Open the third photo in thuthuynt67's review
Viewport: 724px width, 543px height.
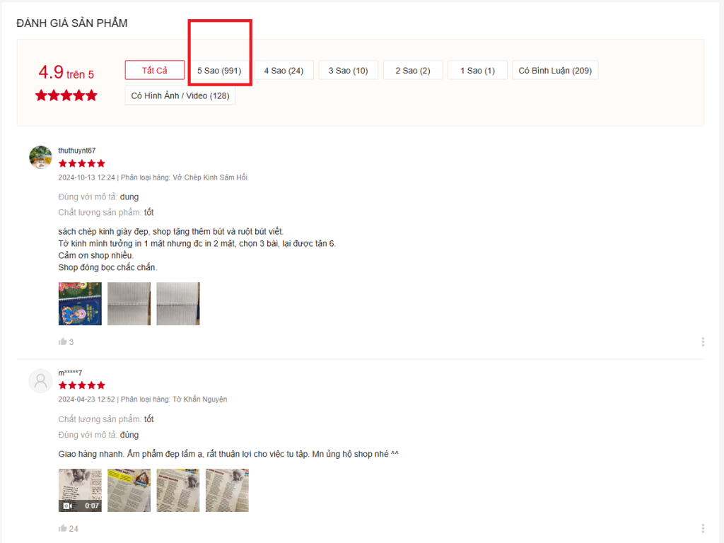(178, 303)
